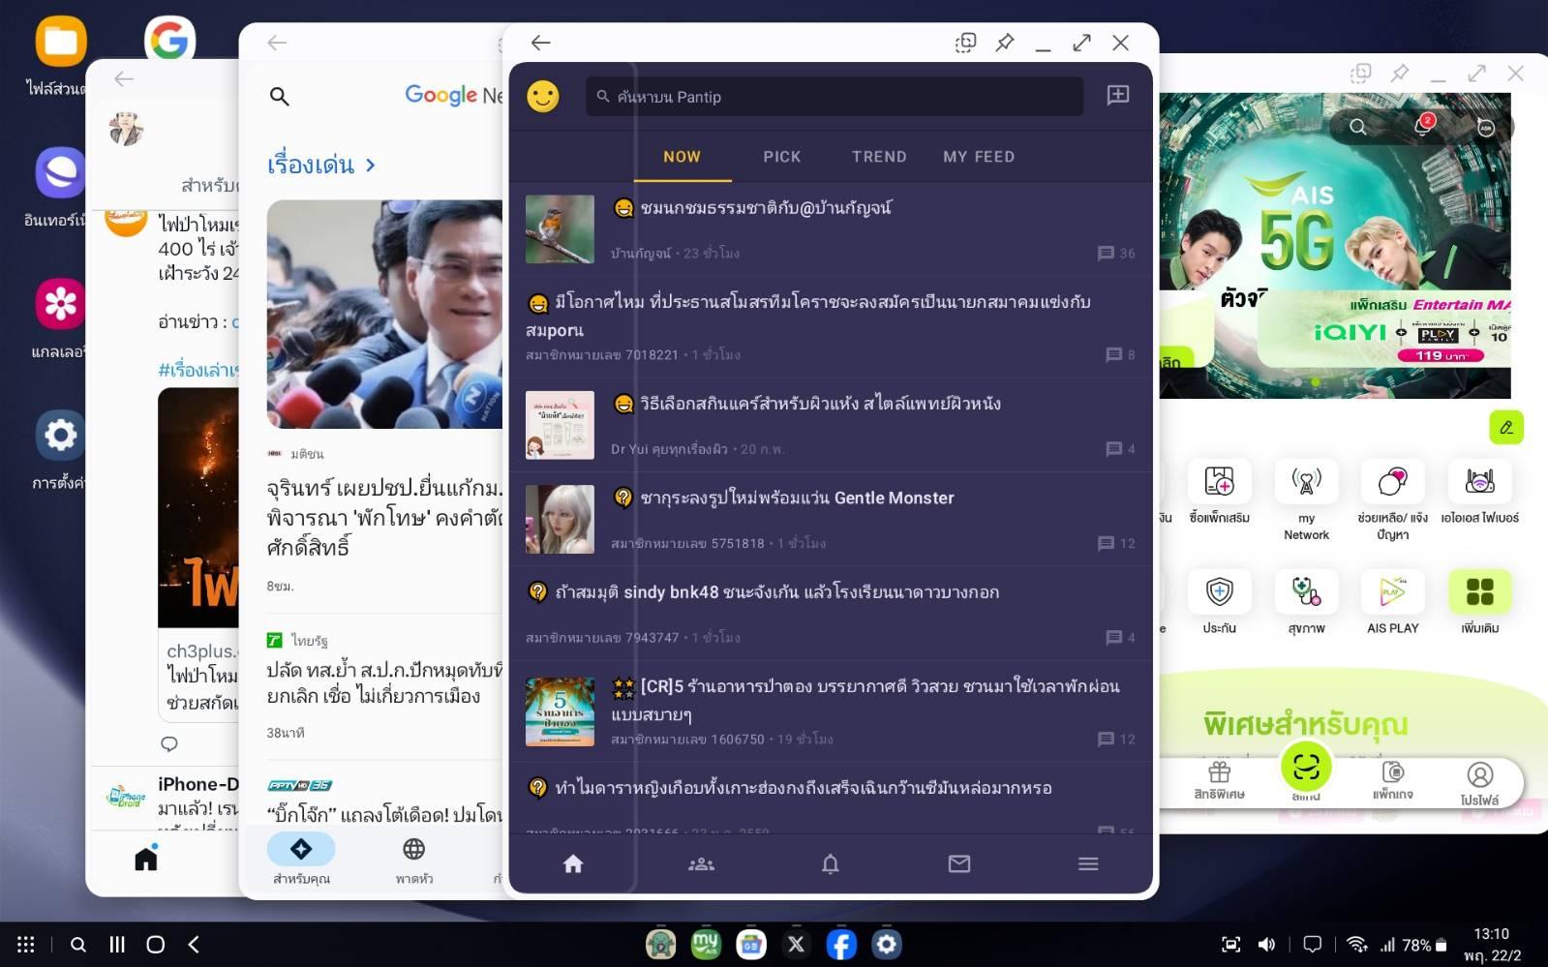1548x967 pixels.
Task: Switch to the PICK tab in Pantip
Action: (x=782, y=157)
